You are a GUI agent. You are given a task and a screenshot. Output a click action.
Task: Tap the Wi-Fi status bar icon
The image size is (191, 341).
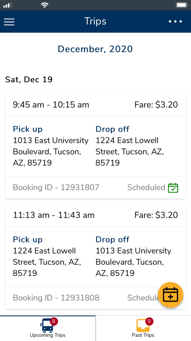(x=44, y=5)
